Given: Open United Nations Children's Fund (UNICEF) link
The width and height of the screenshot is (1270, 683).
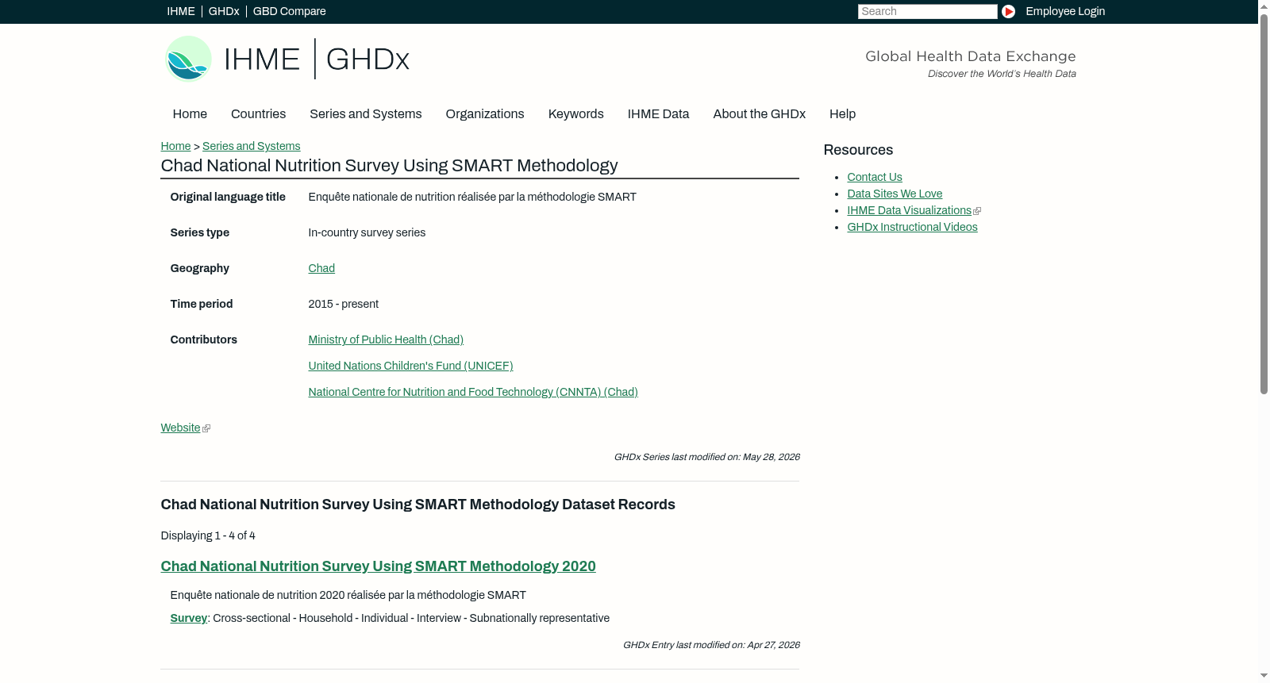Looking at the screenshot, I should coord(410,366).
